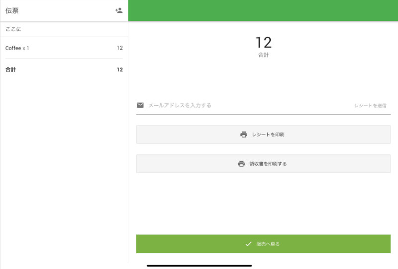This screenshot has width=398, height=269.
Task: Click the large 12 total amount
Action: coord(264,42)
